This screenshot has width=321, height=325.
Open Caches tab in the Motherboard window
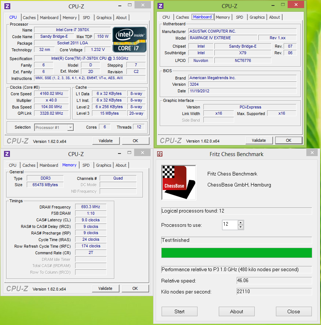pyautogui.click(x=182, y=17)
